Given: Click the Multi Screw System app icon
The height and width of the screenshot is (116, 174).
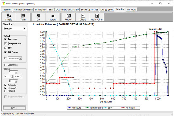Looking at the screenshot, I should pos(4,3).
